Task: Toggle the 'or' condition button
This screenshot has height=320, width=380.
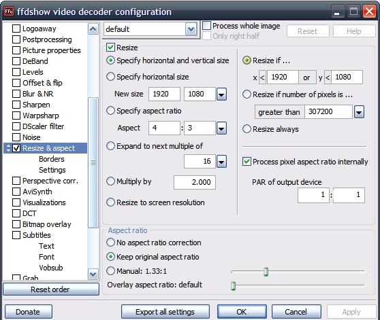Action: click(307, 77)
